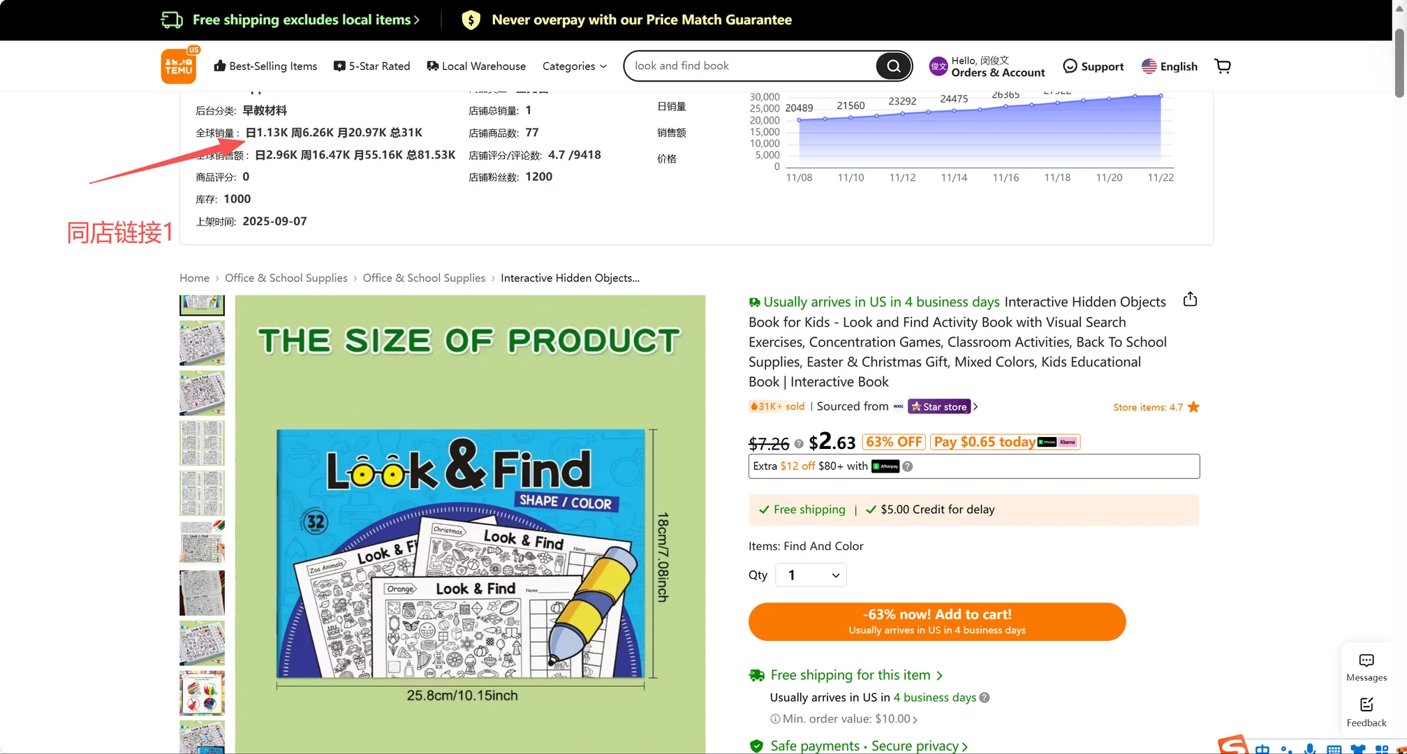Open Orders & Account menu
This screenshot has width=1407, height=754.
(x=998, y=73)
